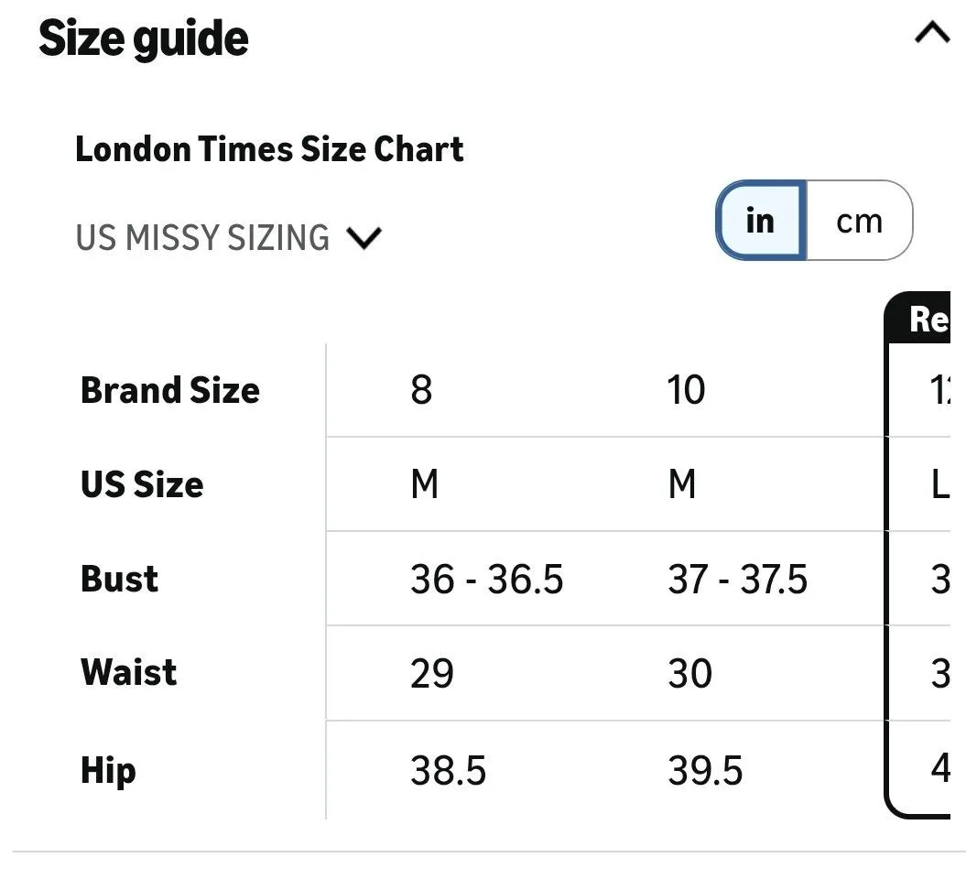Screen dimensions: 966x879
Task: Click bust value 36 - 36.5
Action: (487, 579)
